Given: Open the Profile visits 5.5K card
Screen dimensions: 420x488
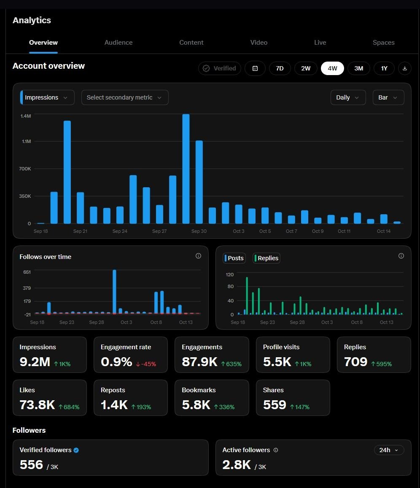Looking at the screenshot, I should click(293, 355).
